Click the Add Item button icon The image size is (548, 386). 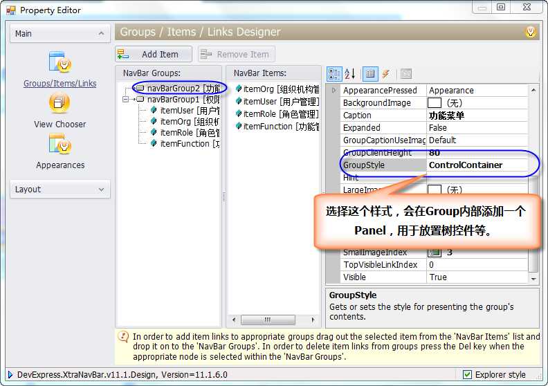tap(123, 54)
